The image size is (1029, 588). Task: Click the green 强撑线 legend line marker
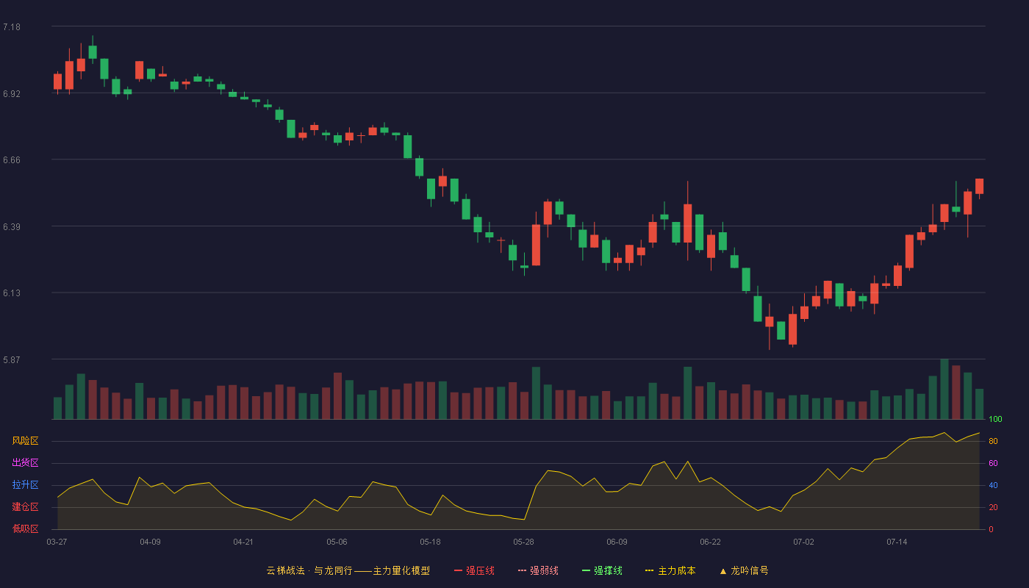(x=586, y=570)
